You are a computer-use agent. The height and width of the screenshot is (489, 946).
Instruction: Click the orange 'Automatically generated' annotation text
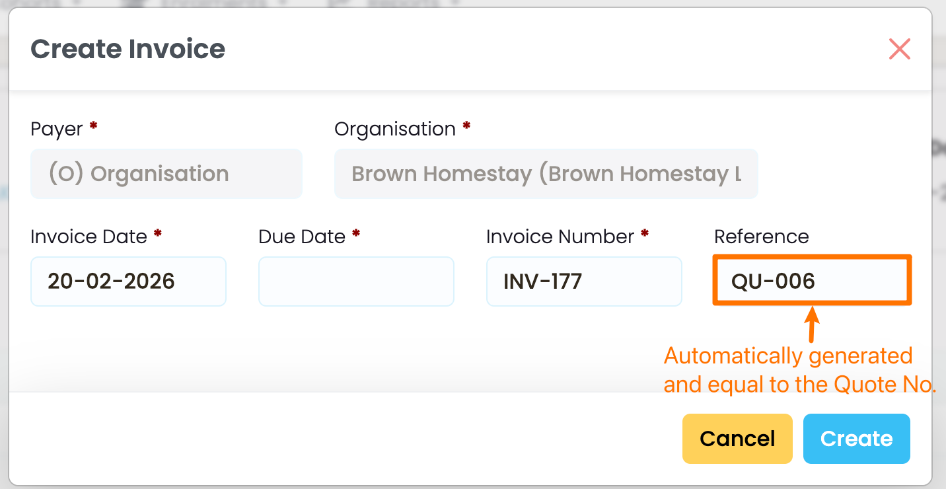click(x=787, y=356)
